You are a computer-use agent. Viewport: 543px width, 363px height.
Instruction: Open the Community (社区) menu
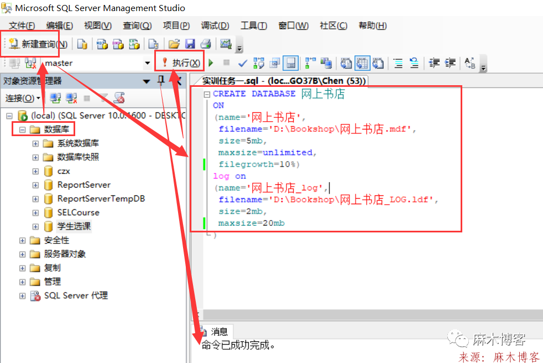pyautogui.click(x=333, y=25)
